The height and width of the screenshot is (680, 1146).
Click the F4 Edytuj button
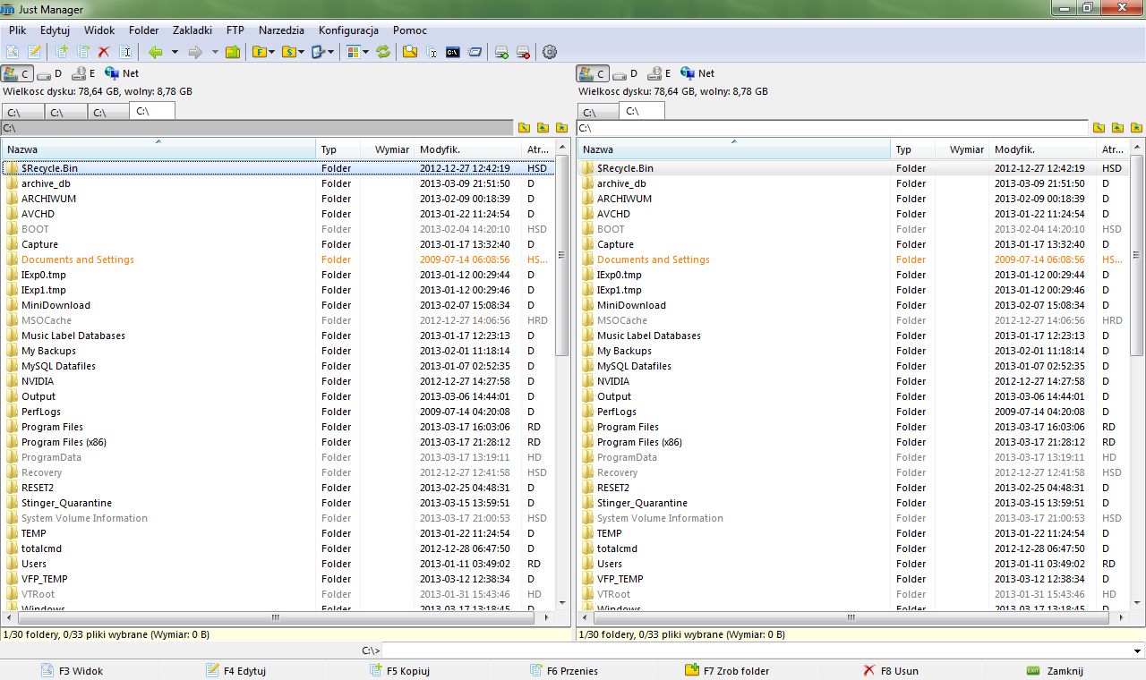pos(235,670)
